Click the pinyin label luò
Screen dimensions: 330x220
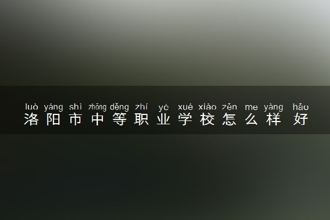[x=31, y=107]
